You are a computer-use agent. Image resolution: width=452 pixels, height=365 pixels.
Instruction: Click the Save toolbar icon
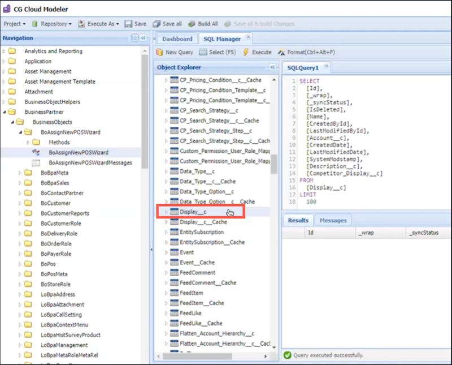134,24
